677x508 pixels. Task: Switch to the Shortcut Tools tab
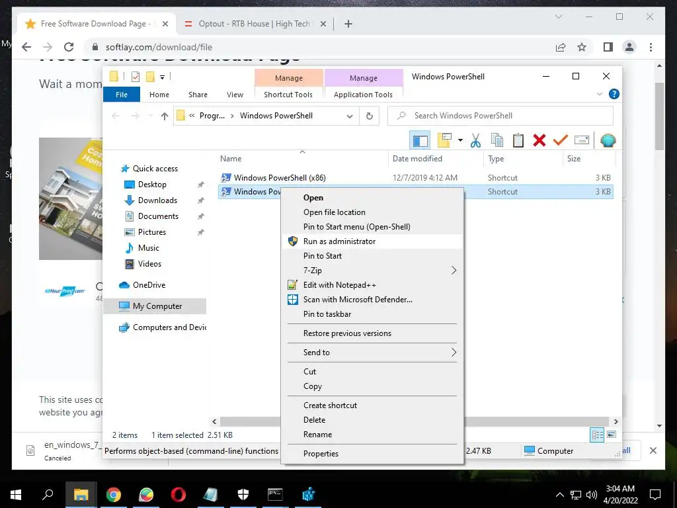pyautogui.click(x=288, y=95)
